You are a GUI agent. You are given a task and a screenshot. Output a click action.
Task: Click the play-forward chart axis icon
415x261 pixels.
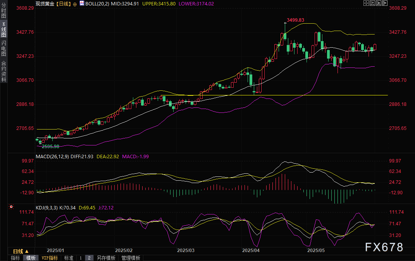[x=379, y=3]
